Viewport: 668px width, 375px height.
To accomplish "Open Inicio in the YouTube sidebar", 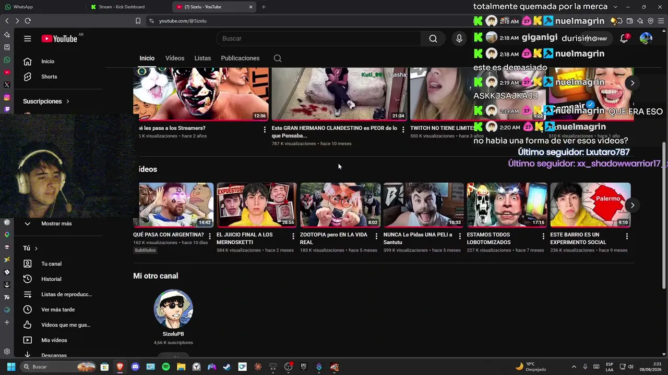I will click(x=48, y=61).
